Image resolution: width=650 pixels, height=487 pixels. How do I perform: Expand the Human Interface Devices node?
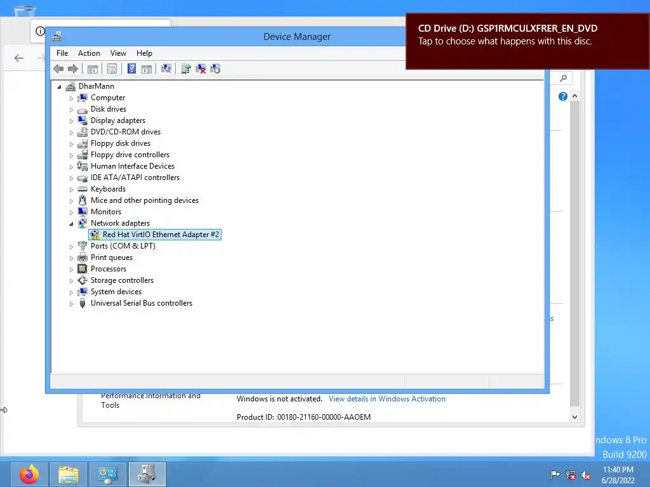pyautogui.click(x=71, y=167)
